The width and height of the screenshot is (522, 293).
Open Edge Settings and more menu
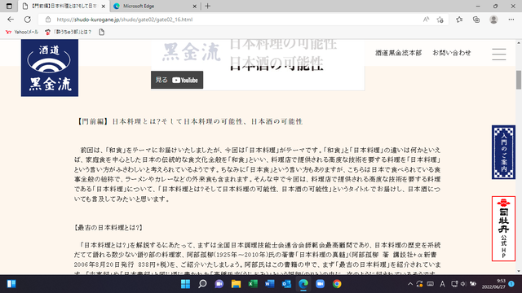[x=511, y=20]
